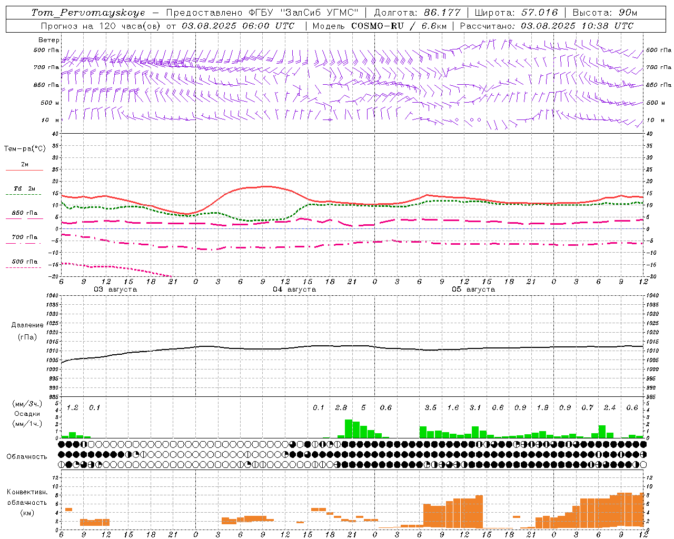Click the elevation label Высота: 90м
The height and width of the screenshot is (539, 674).
point(604,13)
